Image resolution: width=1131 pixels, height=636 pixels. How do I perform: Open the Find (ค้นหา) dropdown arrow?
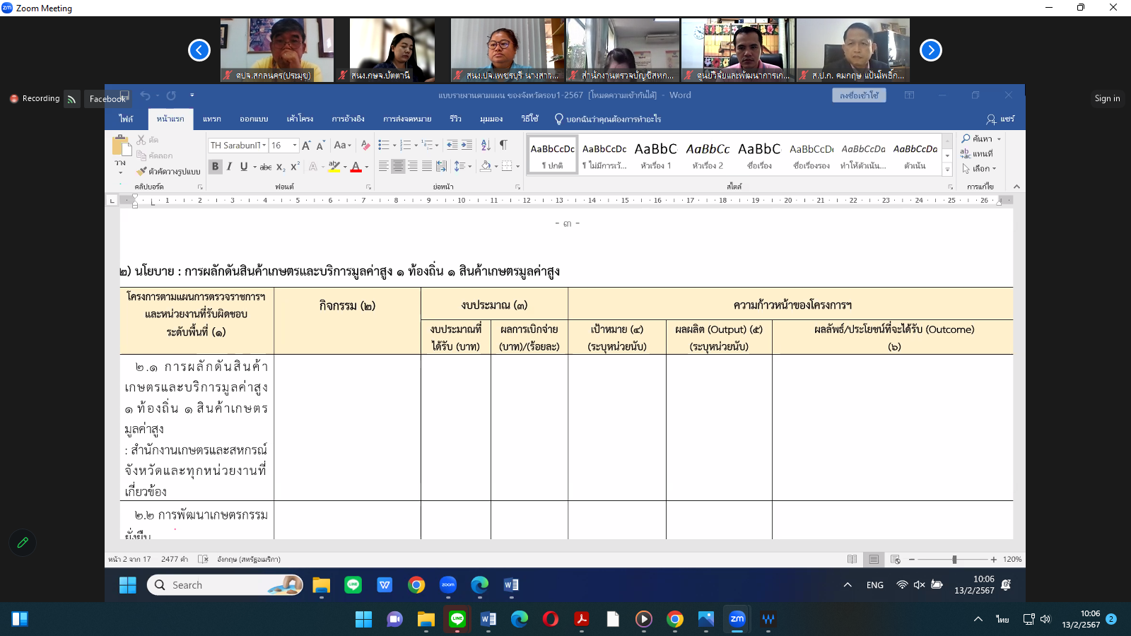pos(999,139)
